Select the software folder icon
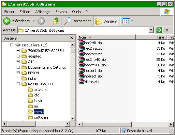Viewport: 175px width, 135px height. click(x=30, y=117)
